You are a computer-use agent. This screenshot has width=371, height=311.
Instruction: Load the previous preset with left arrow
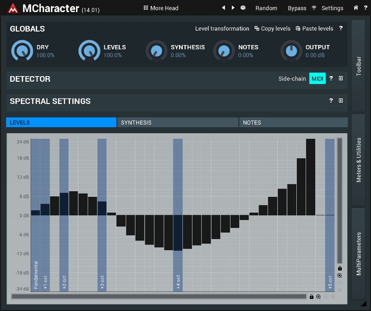224,8
